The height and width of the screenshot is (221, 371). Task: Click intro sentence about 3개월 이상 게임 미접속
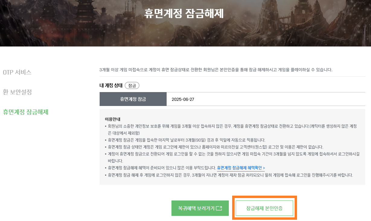pyautogui.click(x=216, y=70)
